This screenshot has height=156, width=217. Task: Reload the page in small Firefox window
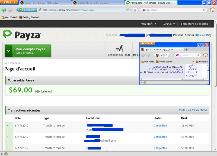click(170, 55)
